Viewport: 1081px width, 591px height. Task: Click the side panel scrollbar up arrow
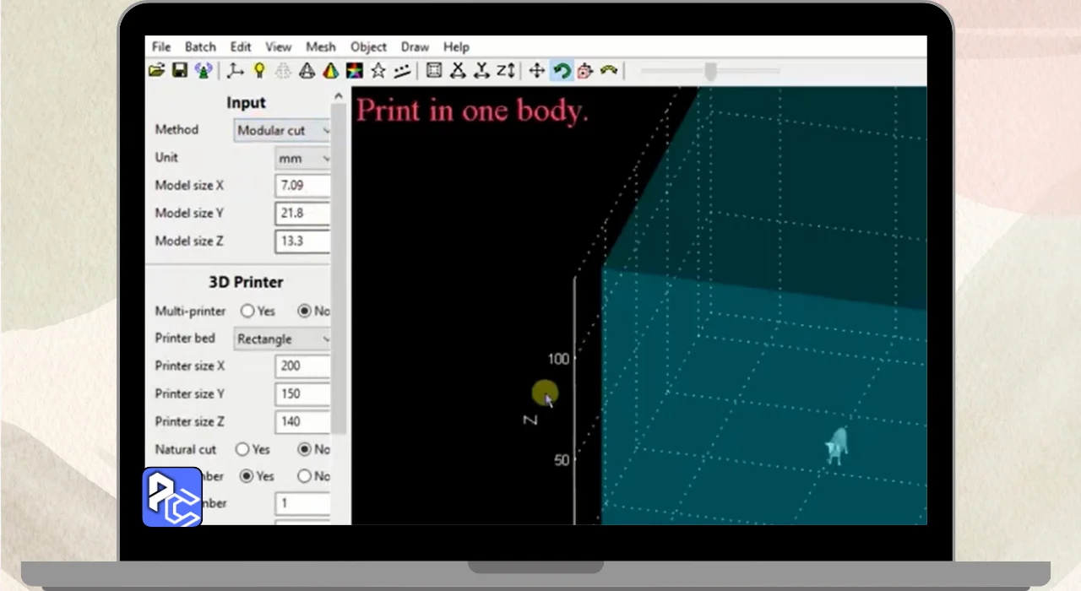(x=339, y=96)
